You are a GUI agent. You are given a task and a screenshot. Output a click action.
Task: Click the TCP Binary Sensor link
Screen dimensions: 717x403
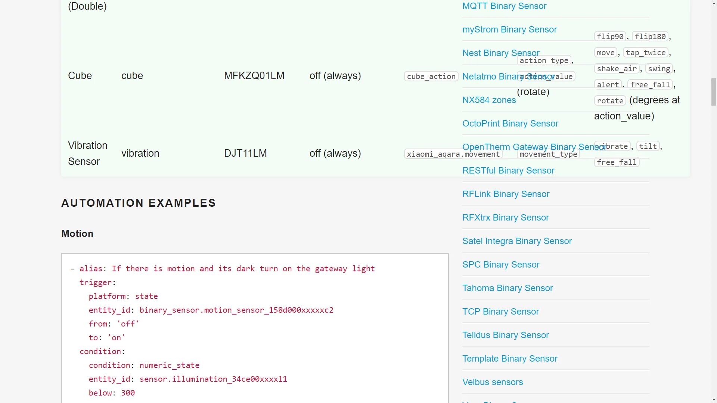pos(500,312)
